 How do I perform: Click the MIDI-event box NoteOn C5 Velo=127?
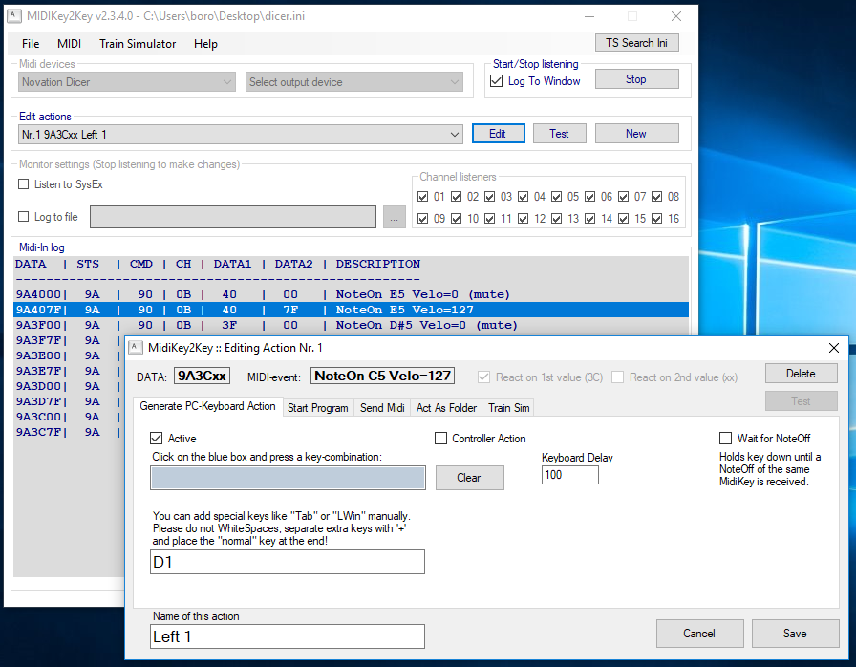click(x=383, y=377)
